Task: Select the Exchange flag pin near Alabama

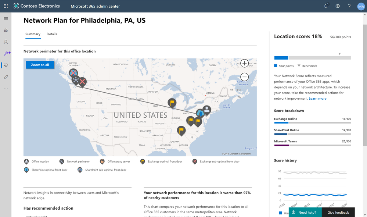Action: pyautogui.click(x=181, y=131)
